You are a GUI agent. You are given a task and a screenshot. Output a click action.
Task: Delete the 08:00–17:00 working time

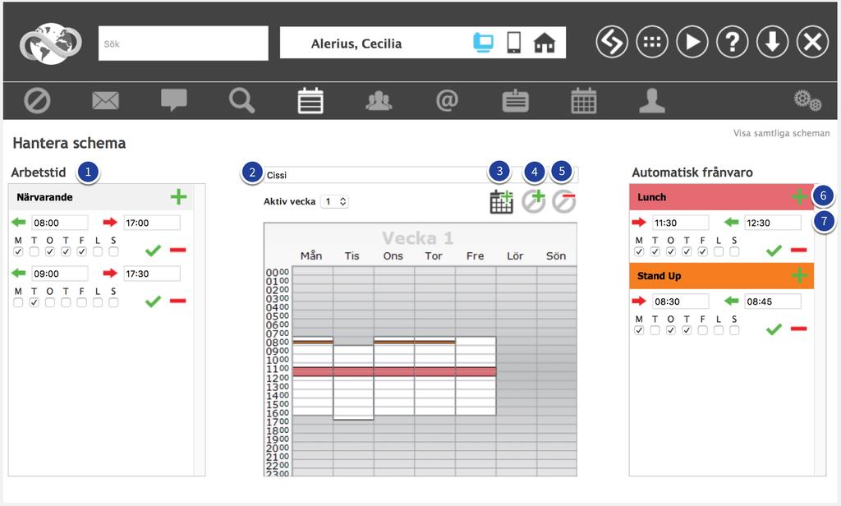click(x=177, y=250)
